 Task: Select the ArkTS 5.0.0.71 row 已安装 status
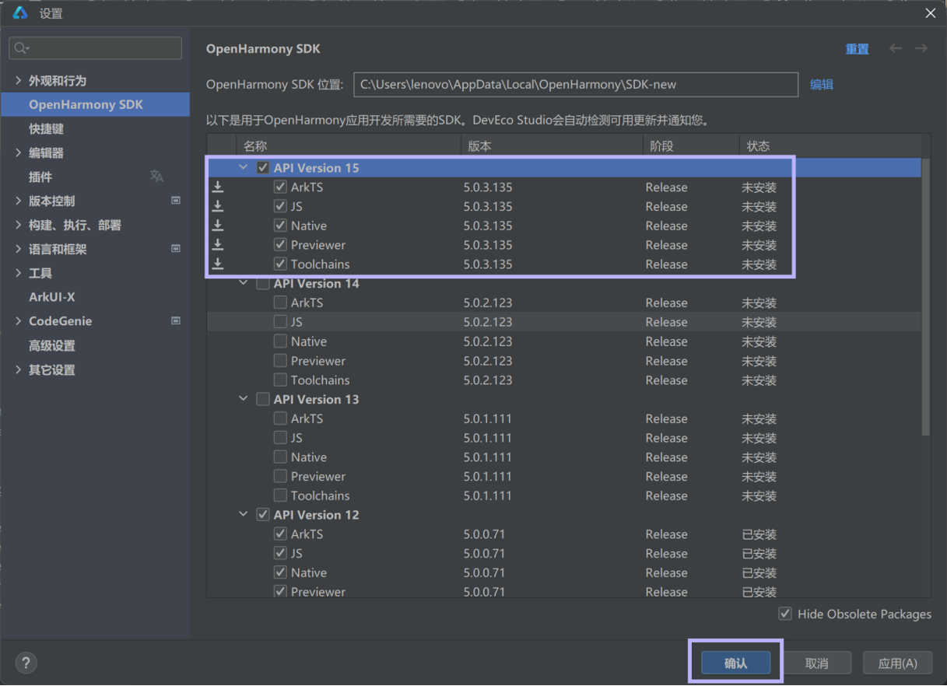(759, 534)
